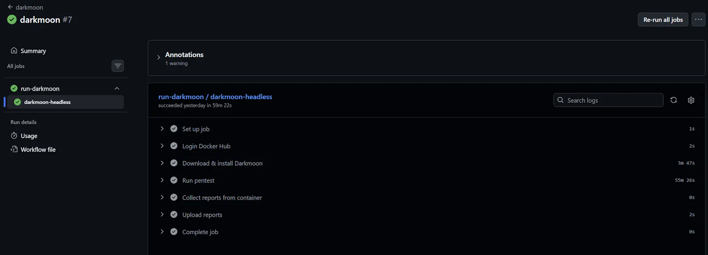
Task: Click the Run pentest step label
Action: 198,180
